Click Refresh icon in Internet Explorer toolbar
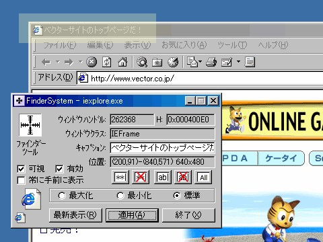 pos(107,62)
